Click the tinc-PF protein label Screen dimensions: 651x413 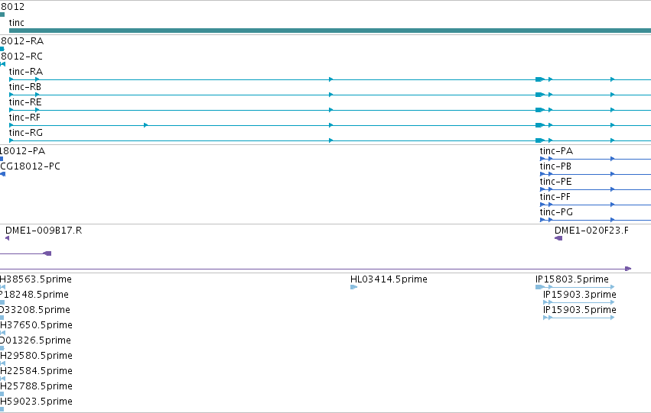tap(555, 197)
